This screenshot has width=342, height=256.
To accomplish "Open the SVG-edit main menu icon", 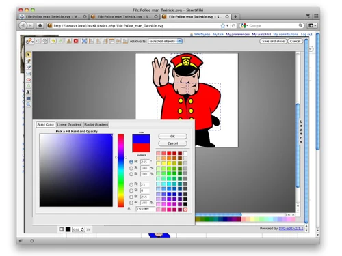I will point(29,41).
